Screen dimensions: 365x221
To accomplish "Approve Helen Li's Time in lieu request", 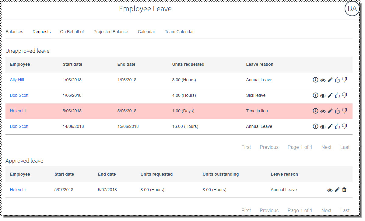I will point(337,111).
